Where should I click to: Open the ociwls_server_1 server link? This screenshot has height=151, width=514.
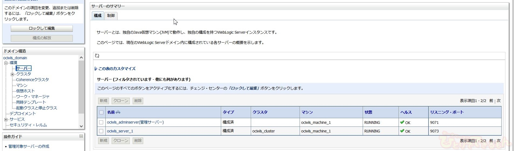pos(120,131)
